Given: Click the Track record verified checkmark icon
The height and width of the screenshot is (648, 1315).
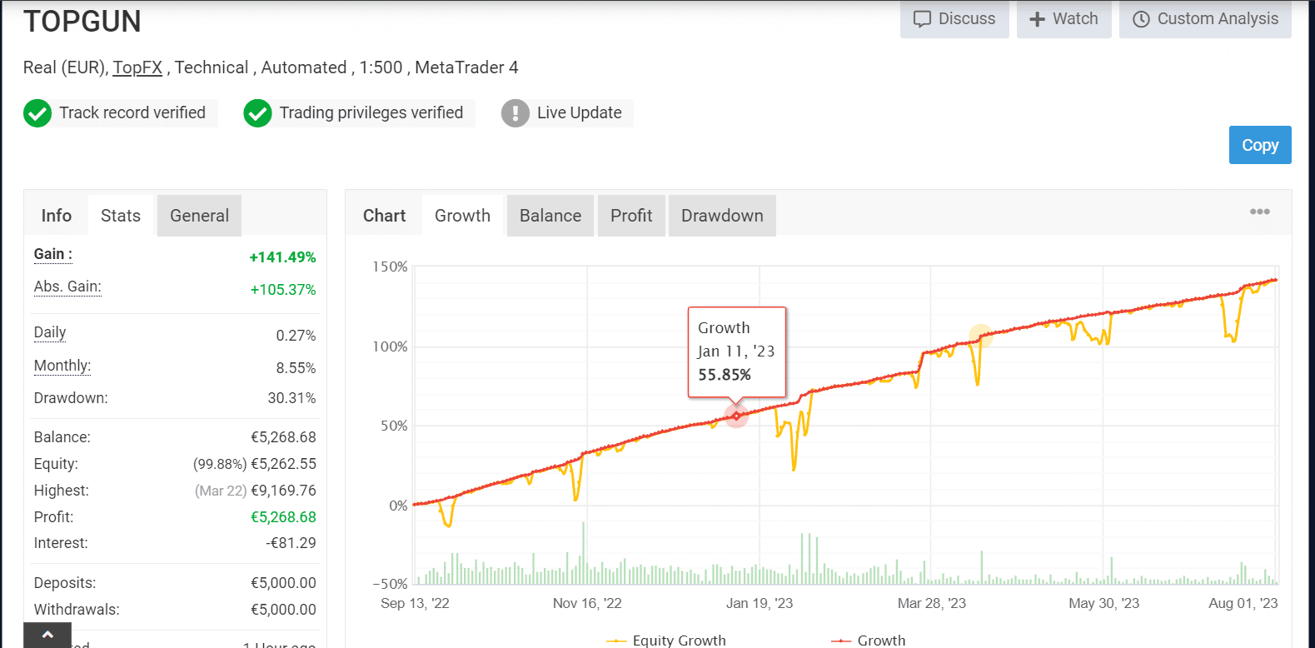Looking at the screenshot, I should 37,113.
